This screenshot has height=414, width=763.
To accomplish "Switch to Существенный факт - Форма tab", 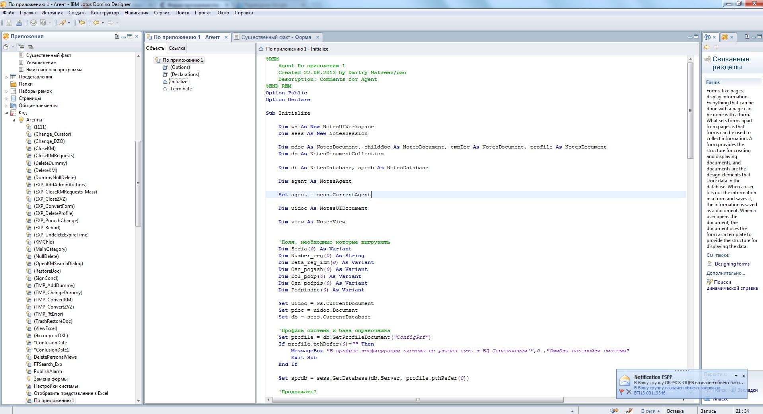I will click(276, 37).
